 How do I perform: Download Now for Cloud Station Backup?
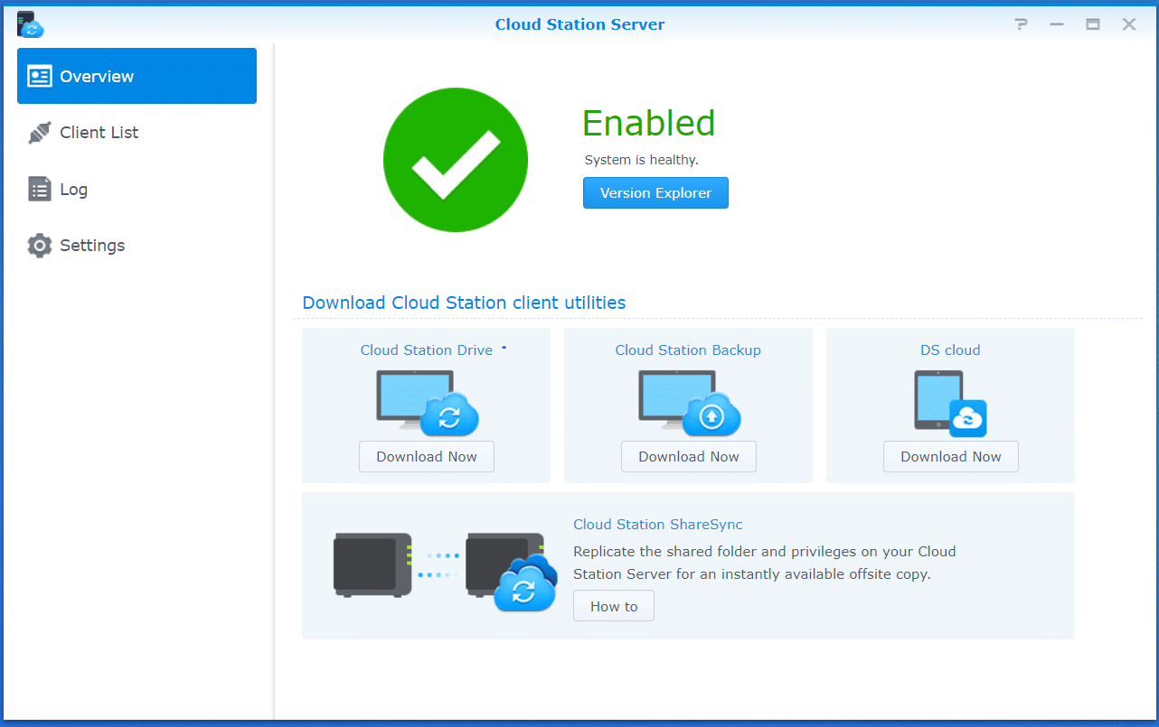point(689,457)
